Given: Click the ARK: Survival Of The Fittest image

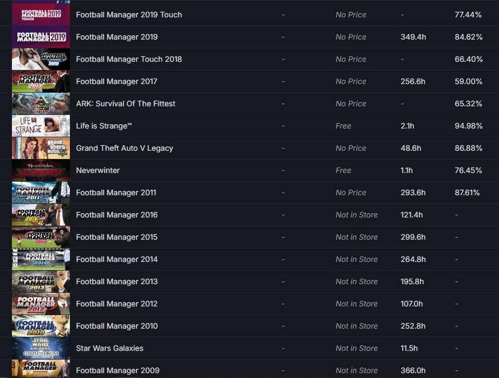Looking at the screenshot, I should [x=41, y=104].
